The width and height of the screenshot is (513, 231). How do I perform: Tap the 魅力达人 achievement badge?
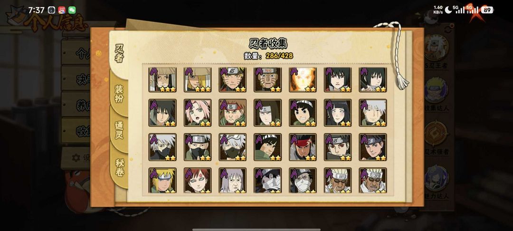(x=437, y=183)
